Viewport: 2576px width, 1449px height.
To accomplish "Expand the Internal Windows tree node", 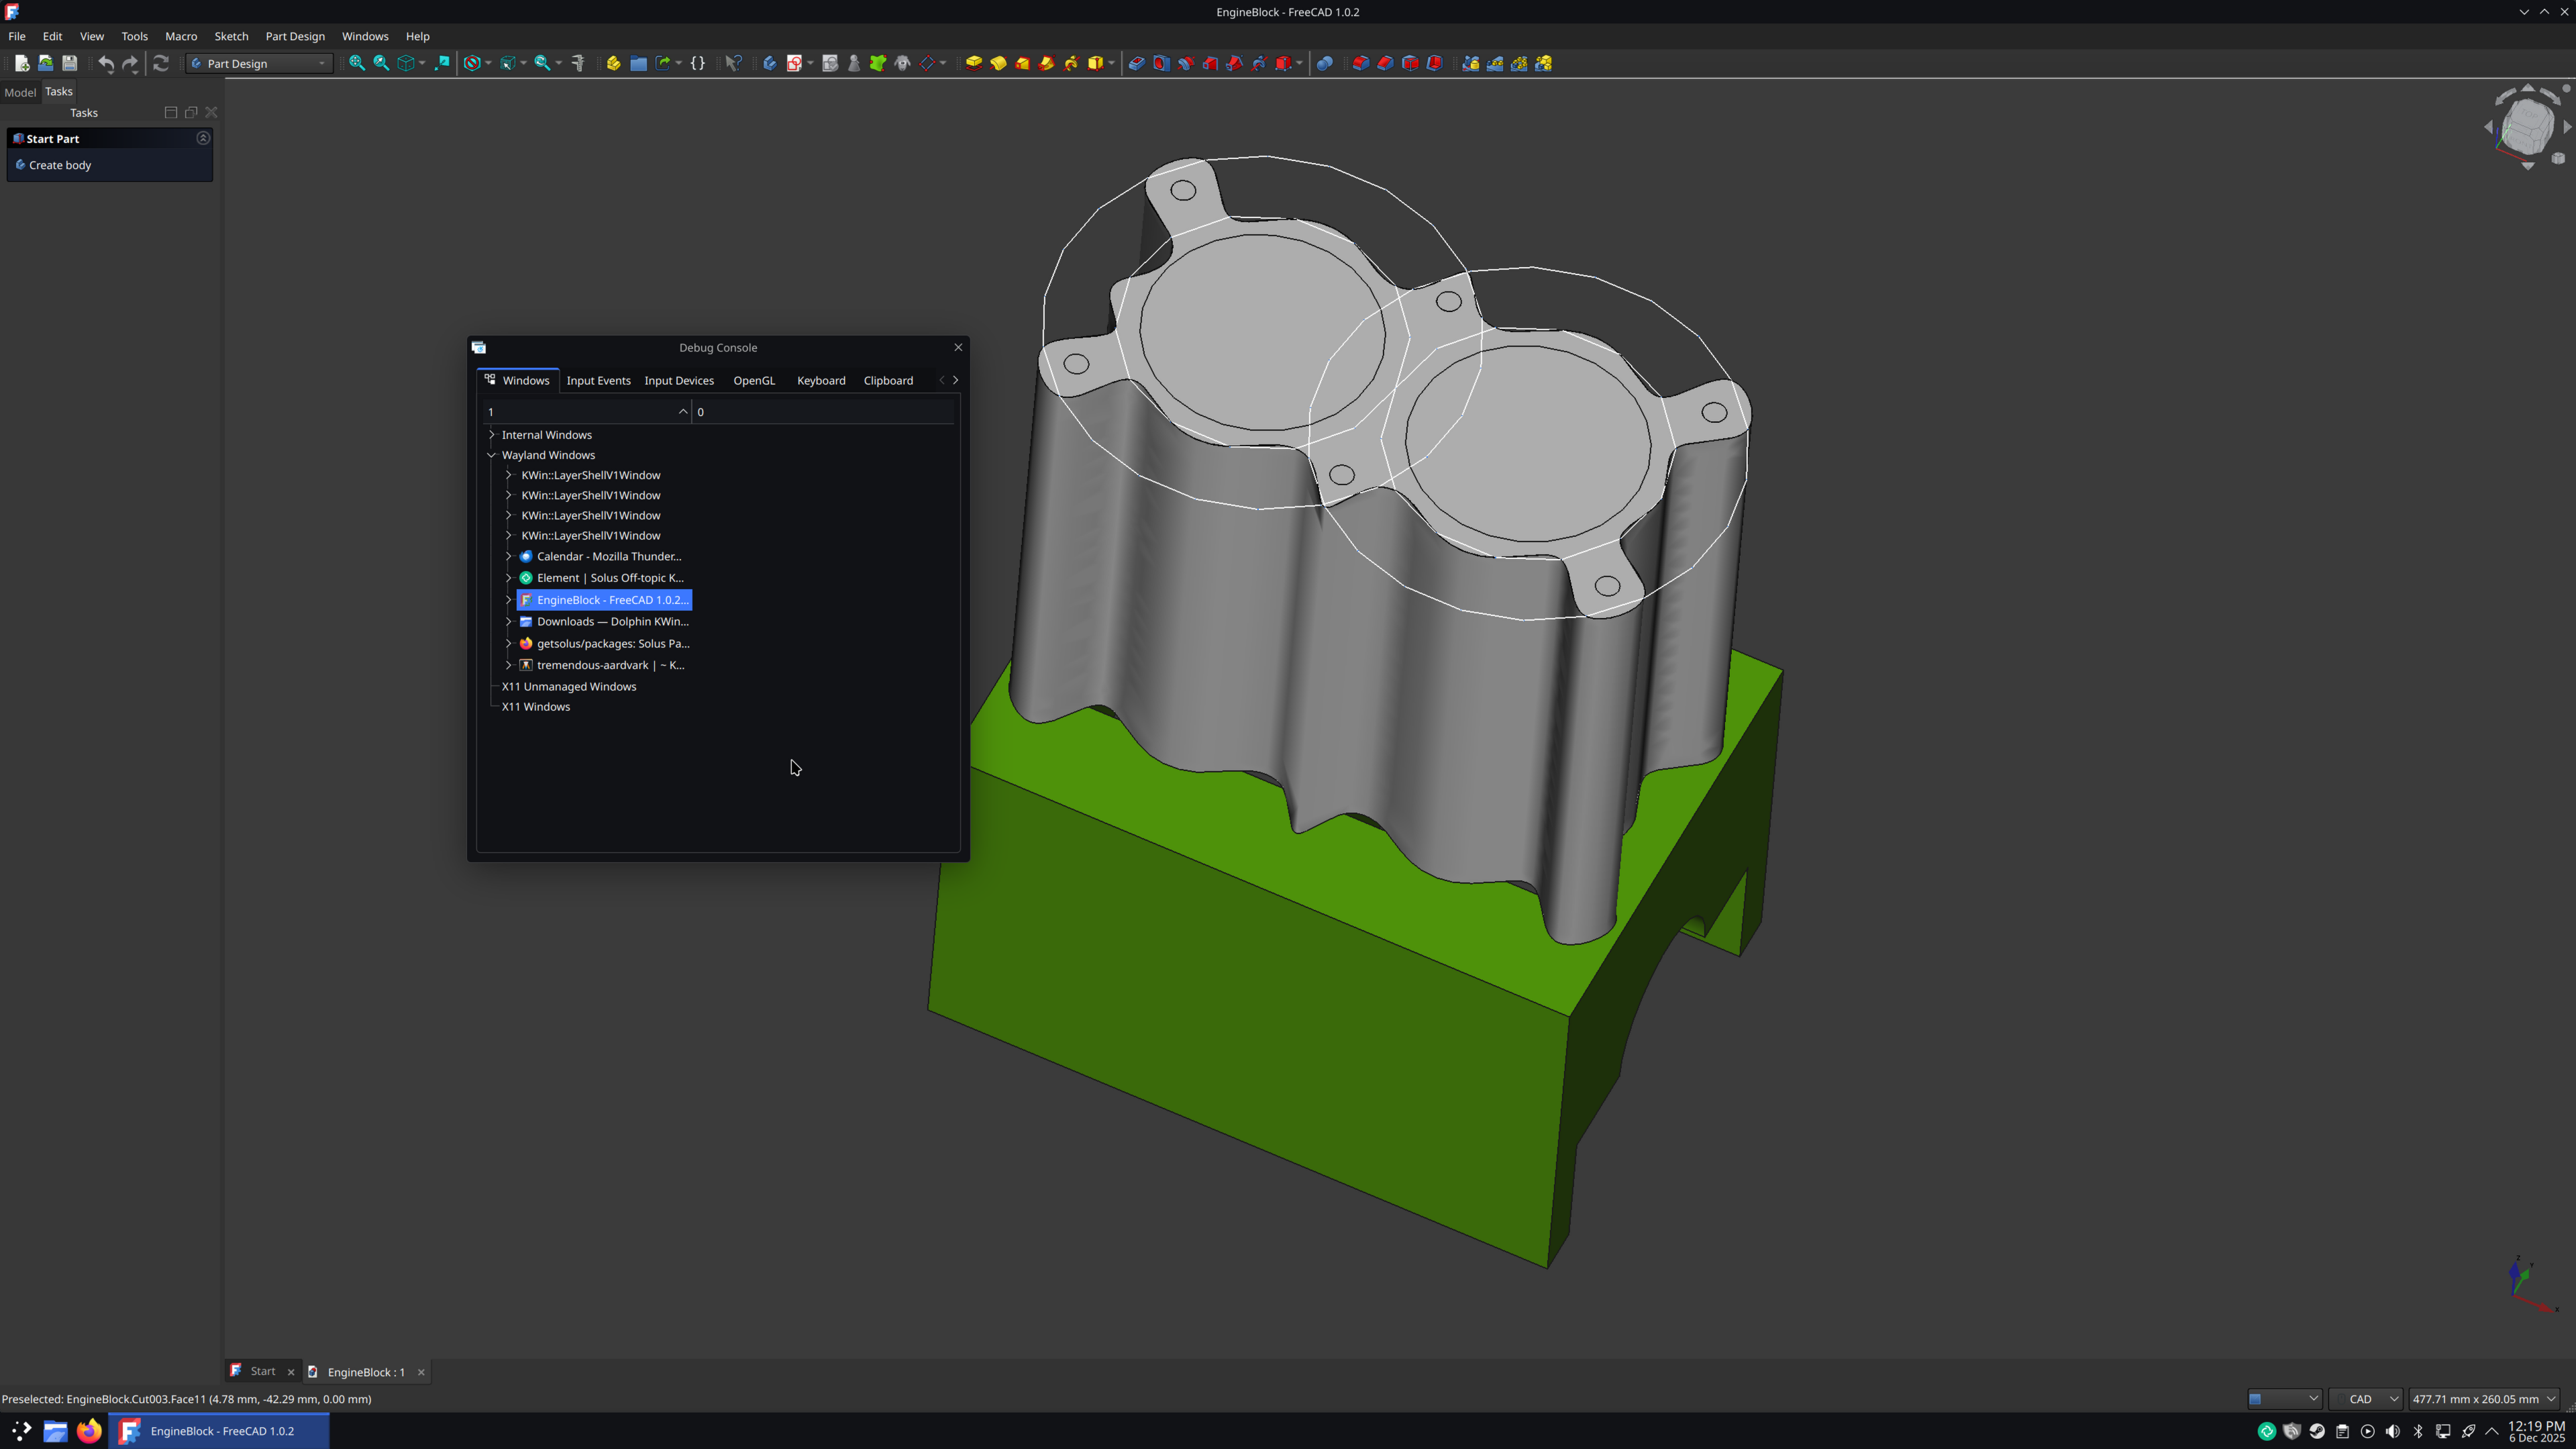I will [x=491, y=435].
